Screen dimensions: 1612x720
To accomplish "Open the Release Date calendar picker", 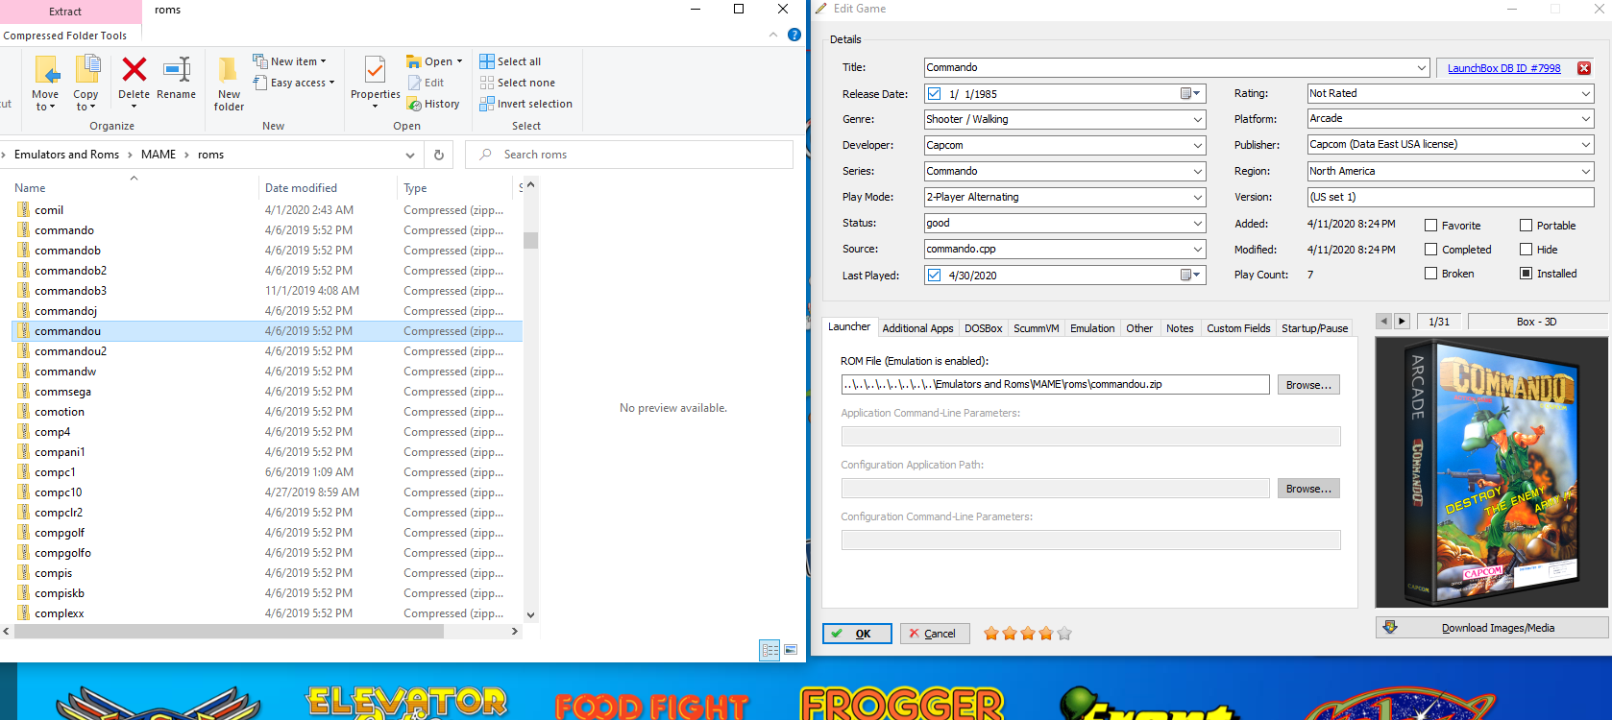I will (1190, 94).
